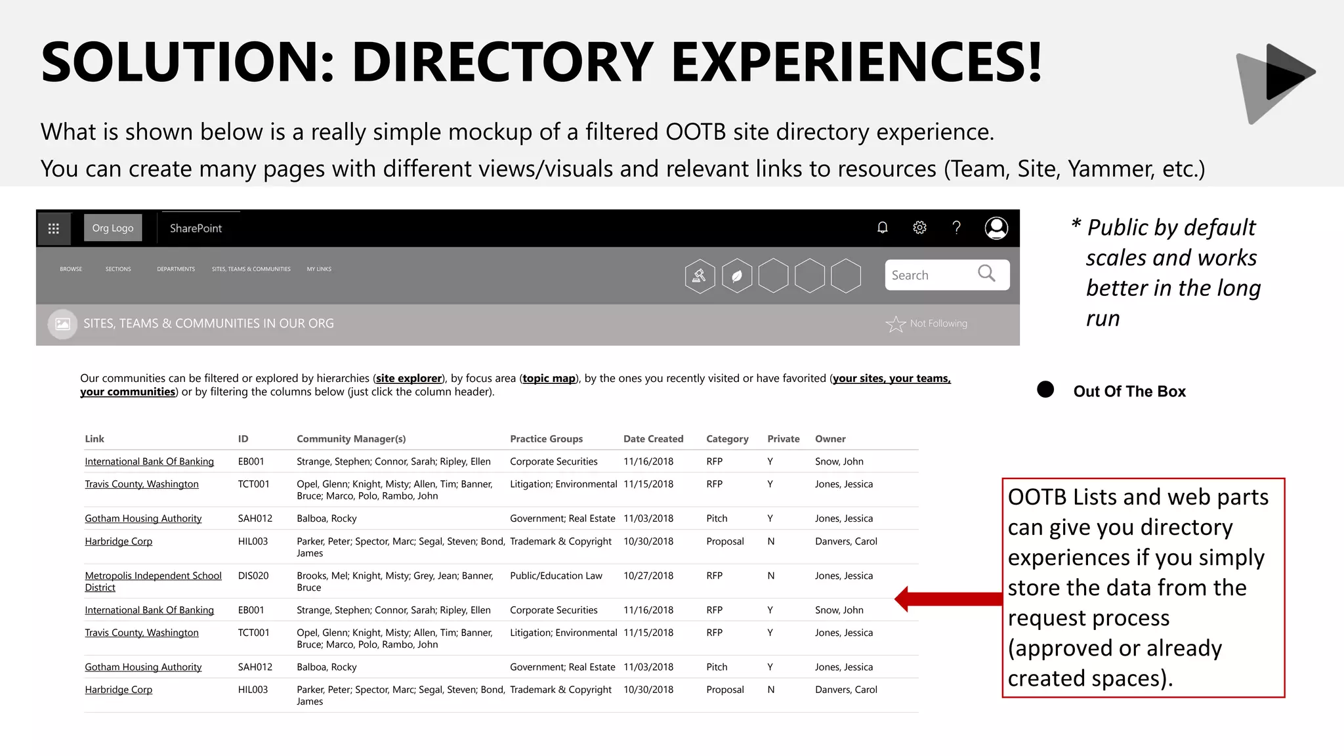
Task: Open the My Links menu item
Action: coord(319,269)
